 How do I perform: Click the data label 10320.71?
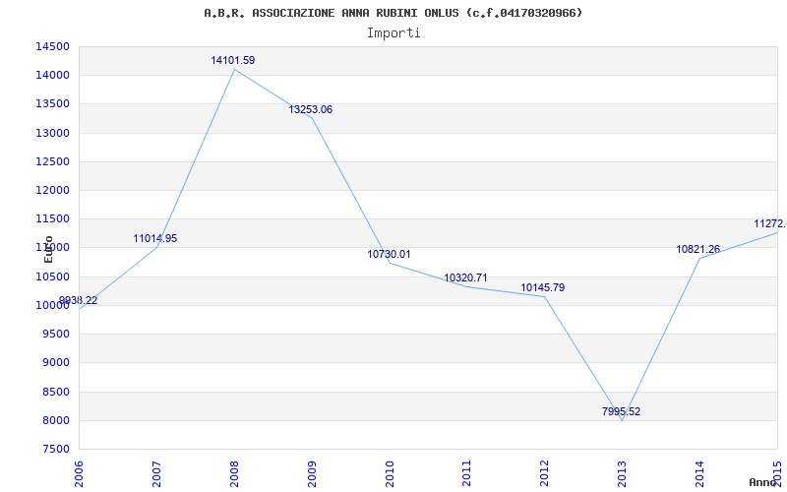tap(465, 277)
